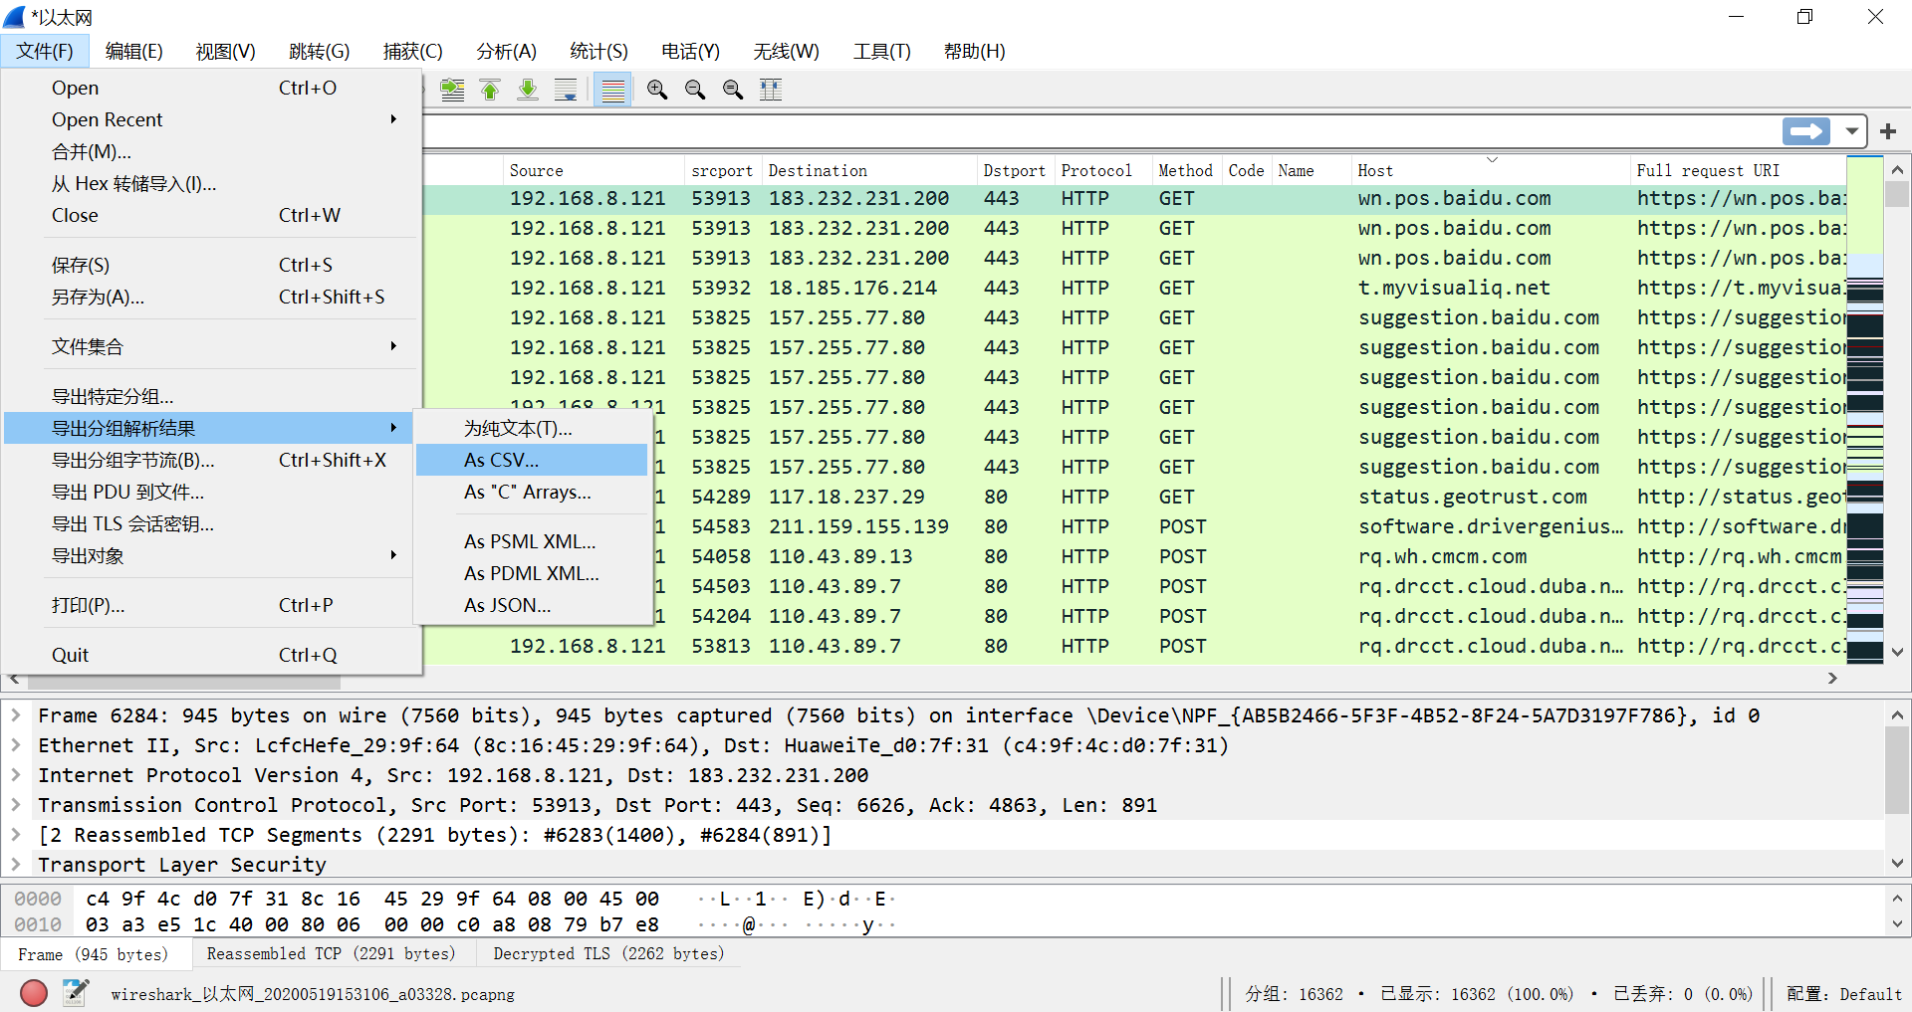Click the 配置: Default profile status
Screen dimensions: 1912x1012
(x=1844, y=994)
